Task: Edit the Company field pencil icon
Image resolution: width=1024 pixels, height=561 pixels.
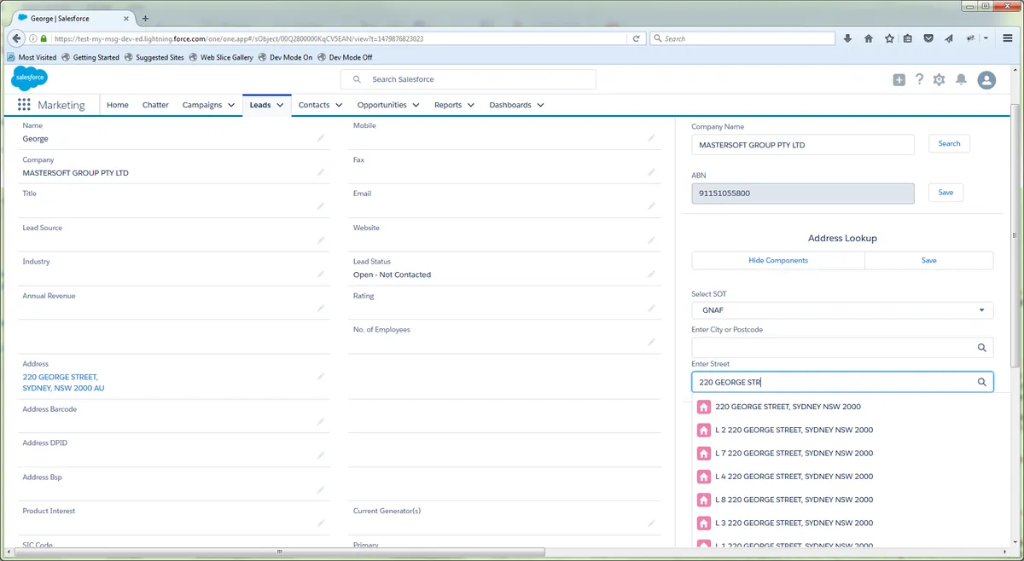Action: point(321,171)
